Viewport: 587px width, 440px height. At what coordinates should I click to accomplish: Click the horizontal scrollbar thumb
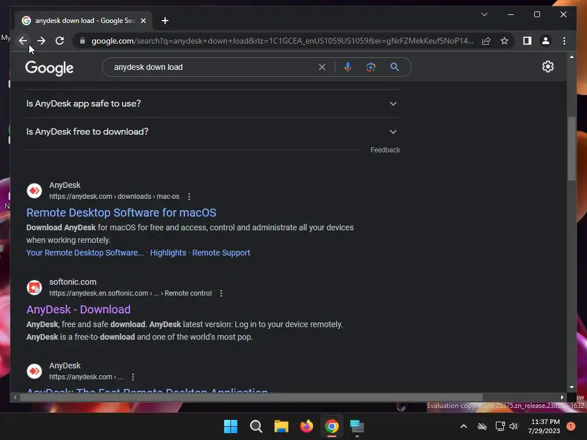click(x=251, y=398)
